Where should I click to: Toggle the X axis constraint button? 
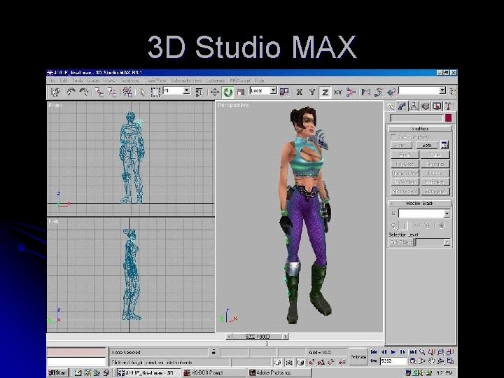click(300, 92)
